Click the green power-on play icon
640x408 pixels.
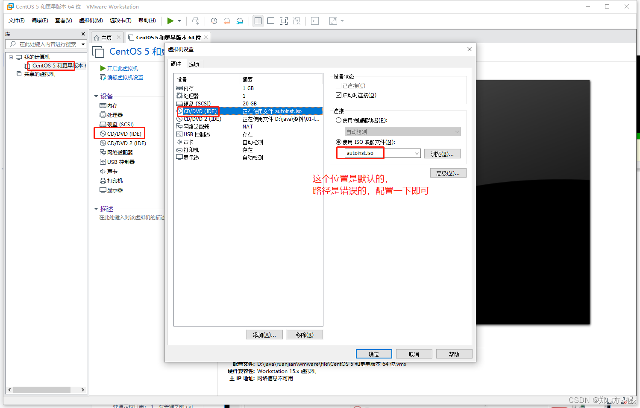pos(170,20)
